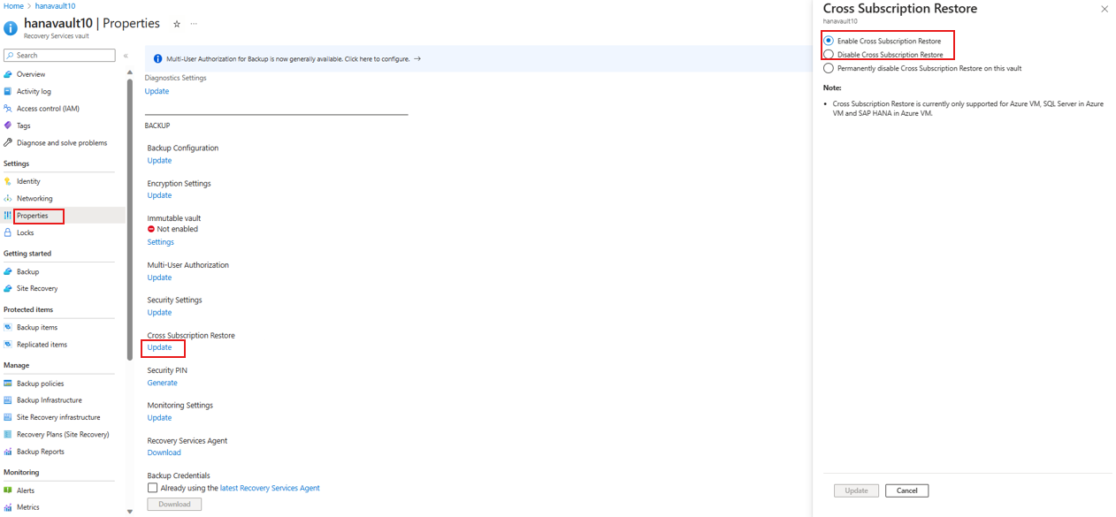The height and width of the screenshot is (517, 1116).
Task: Click the Diagnose and solve problems wrench icon
Action: (x=8, y=142)
